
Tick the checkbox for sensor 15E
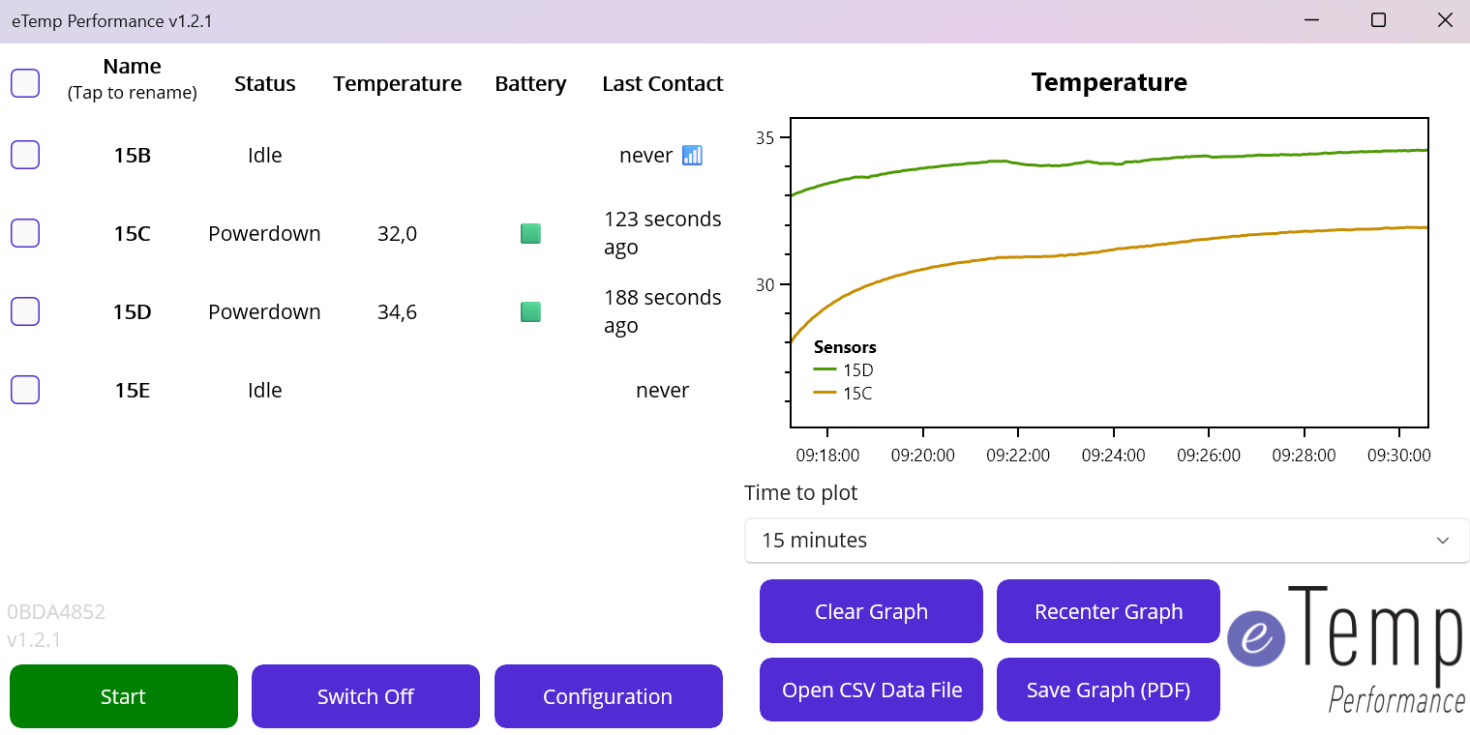[x=25, y=390]
